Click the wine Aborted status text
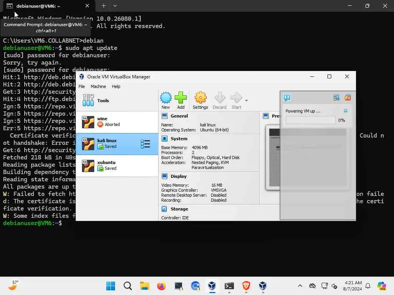This screenshot has height=295, width=394. [x=112, y=124]
